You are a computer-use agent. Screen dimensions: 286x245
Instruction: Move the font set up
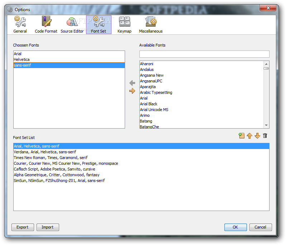[249, 136]
